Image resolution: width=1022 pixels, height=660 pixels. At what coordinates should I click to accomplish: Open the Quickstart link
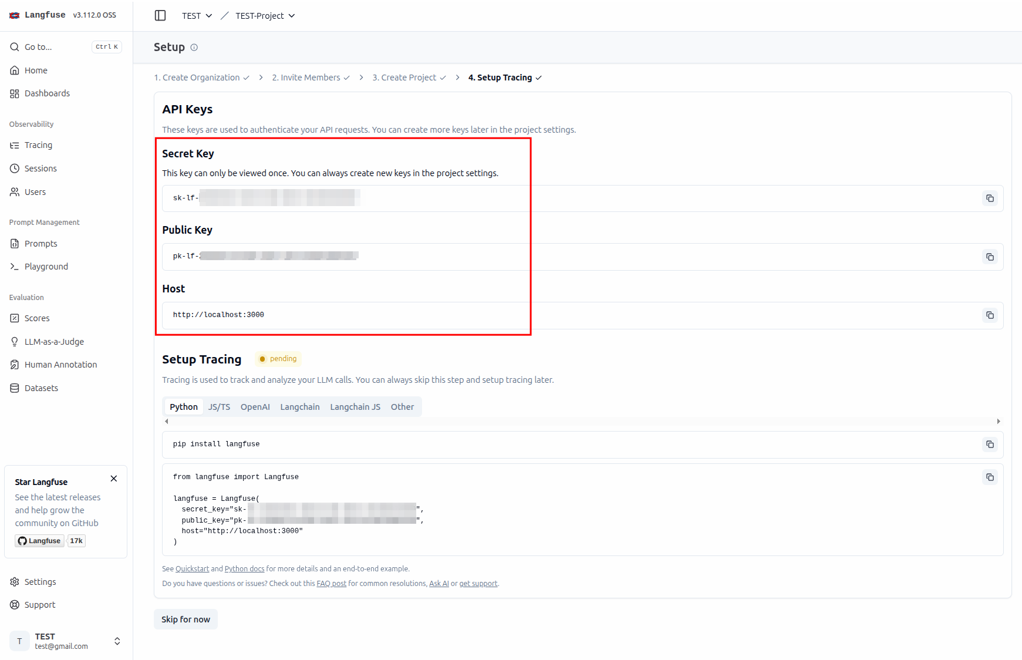(192, 569)
